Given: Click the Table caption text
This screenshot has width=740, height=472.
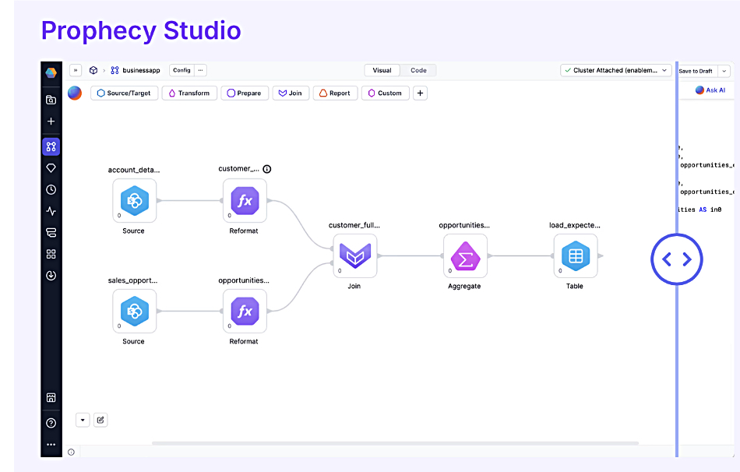Looking at the screenshot, I should 575,286.
